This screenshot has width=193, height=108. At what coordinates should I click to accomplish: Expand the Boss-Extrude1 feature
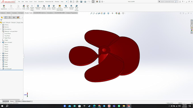(1, 42)
